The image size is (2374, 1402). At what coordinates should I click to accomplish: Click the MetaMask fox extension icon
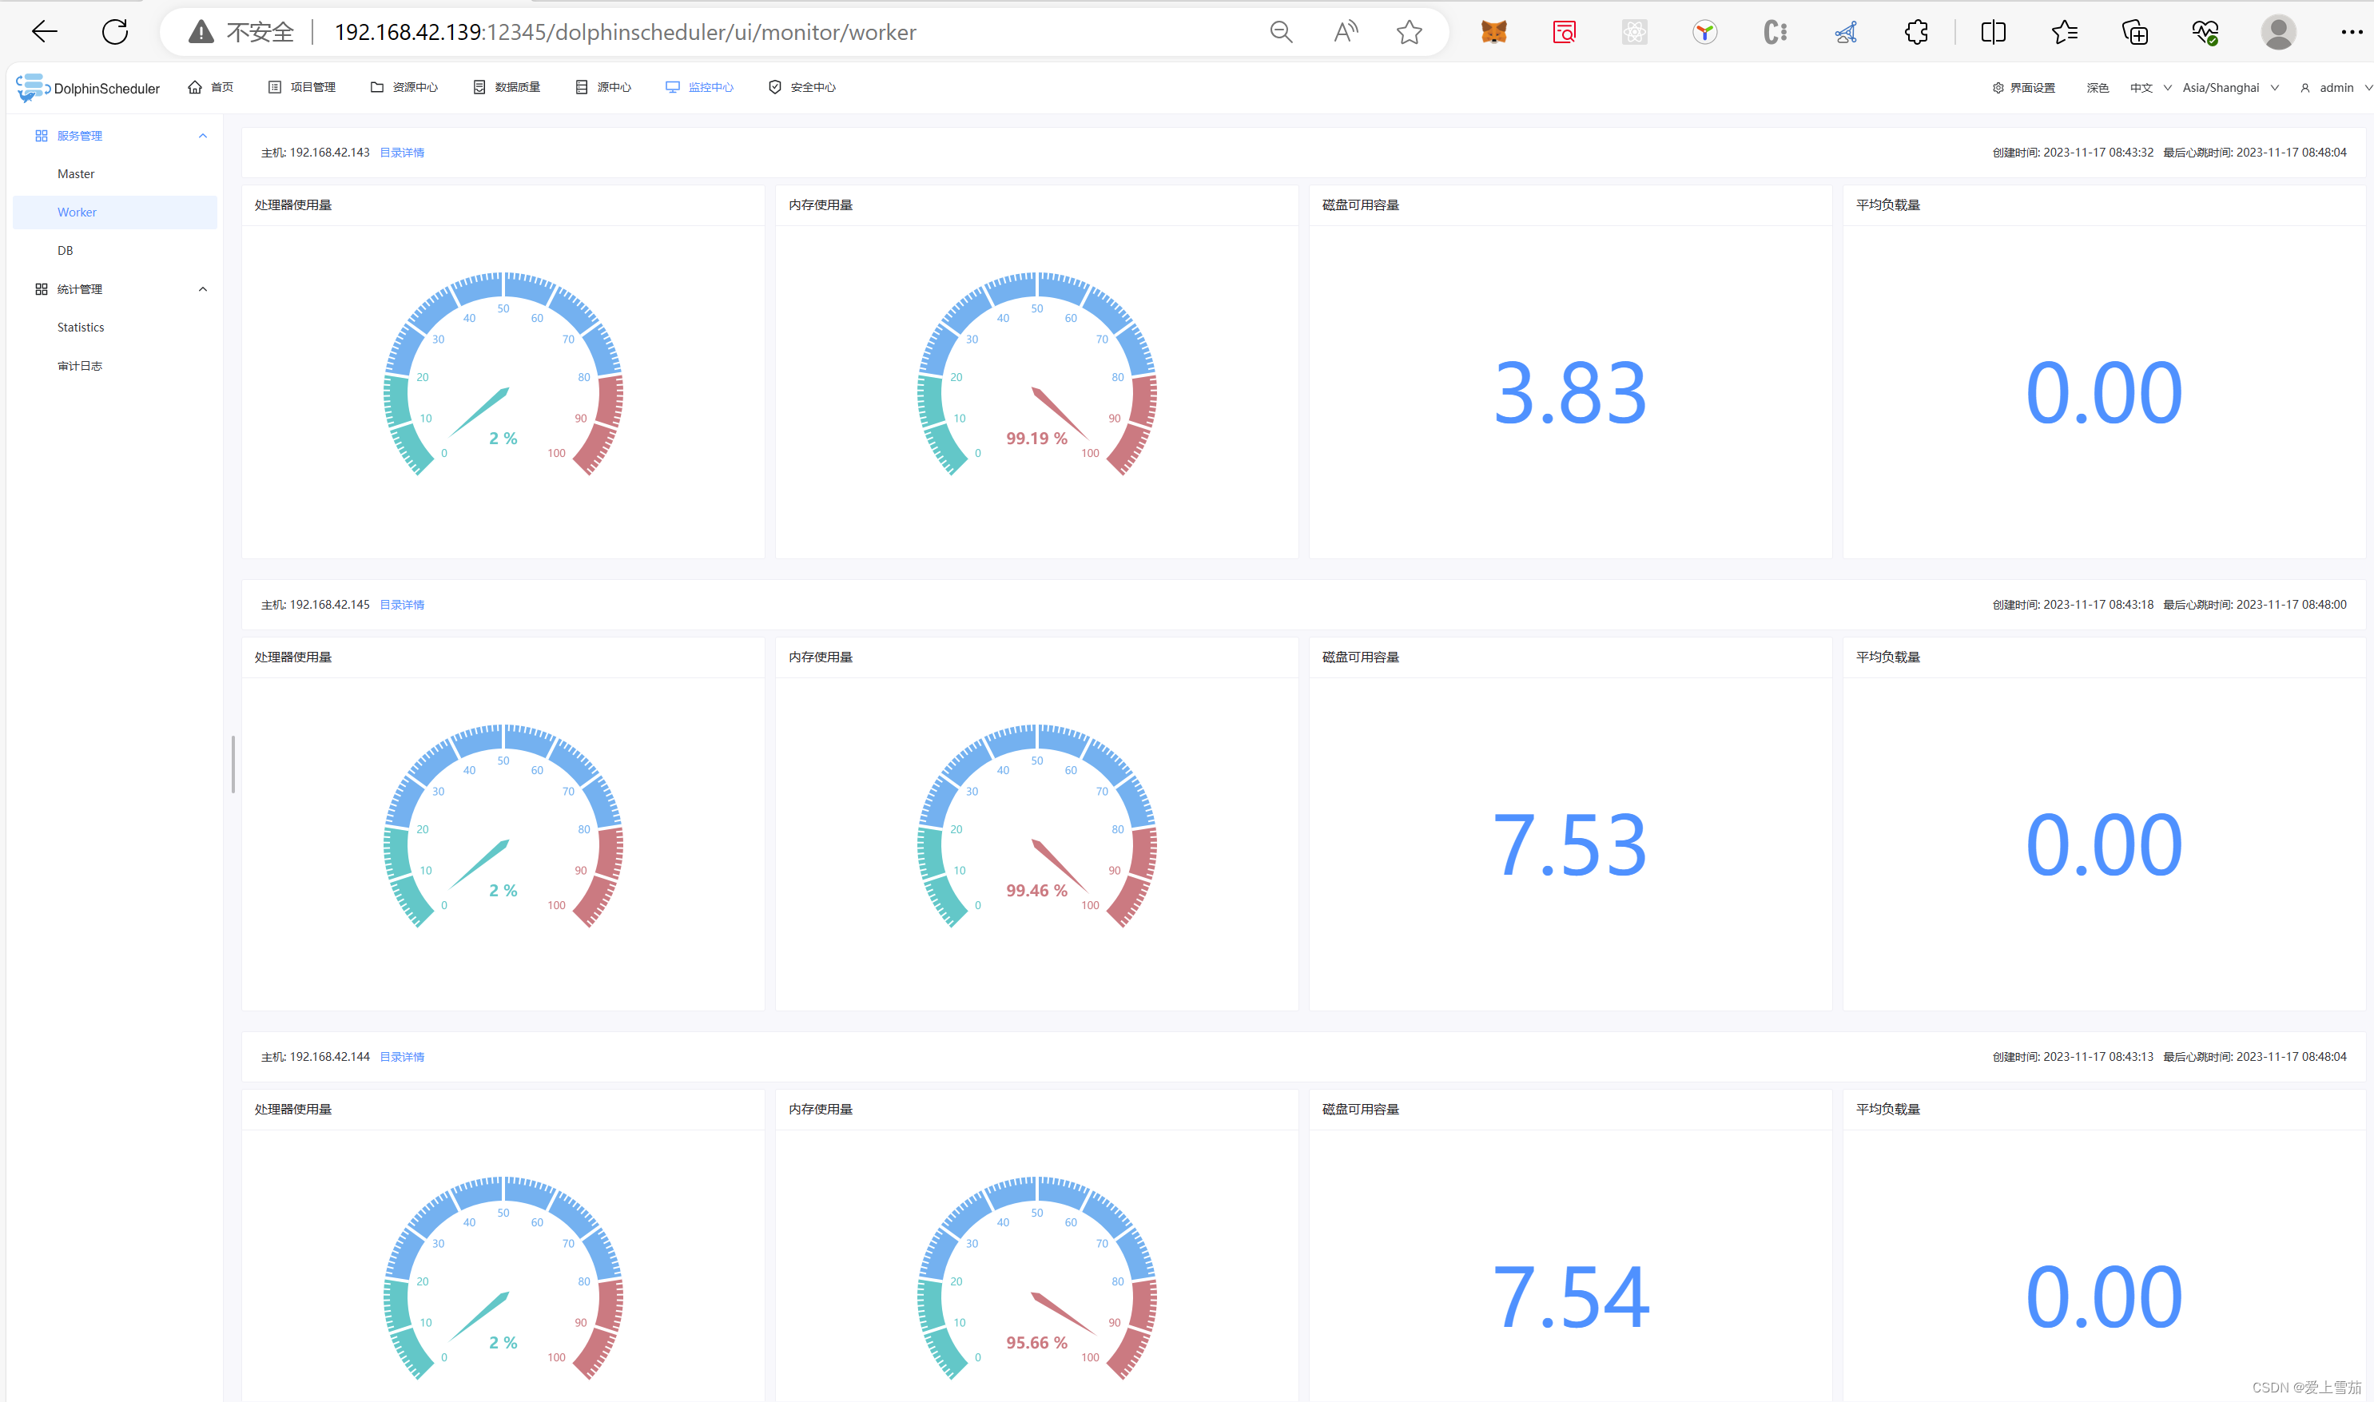coord(1493,32)
